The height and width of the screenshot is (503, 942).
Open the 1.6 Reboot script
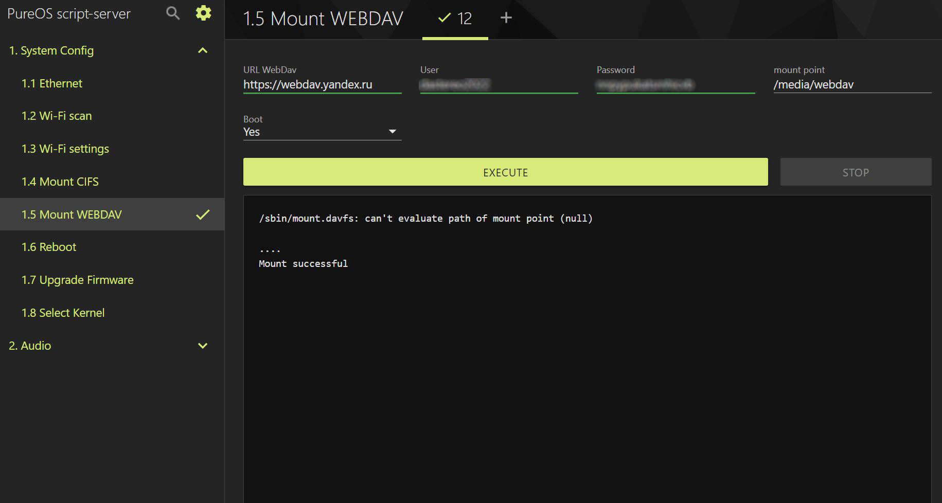[x=49, y=247]
